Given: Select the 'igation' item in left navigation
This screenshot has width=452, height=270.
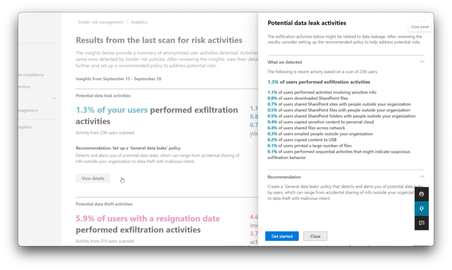Looking at the screenshot, I should coord(25,127).
